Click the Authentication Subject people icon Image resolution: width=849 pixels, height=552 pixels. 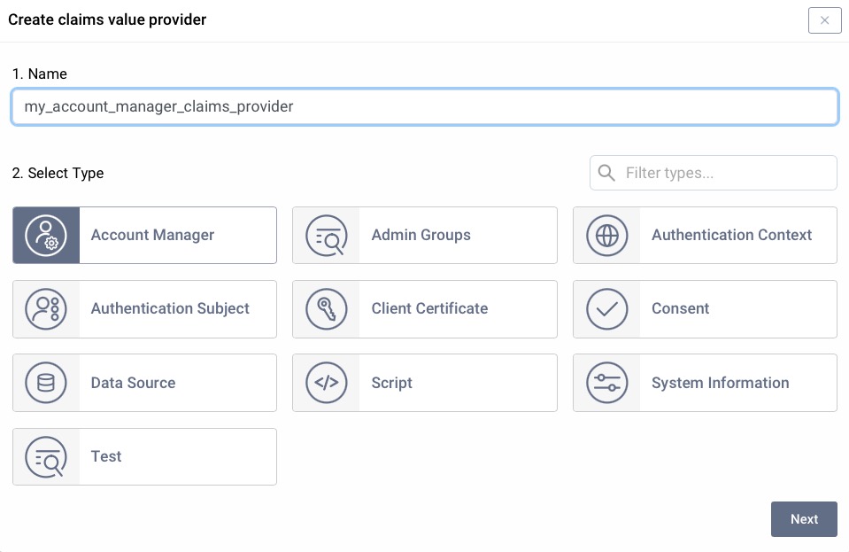click(46, 308)
